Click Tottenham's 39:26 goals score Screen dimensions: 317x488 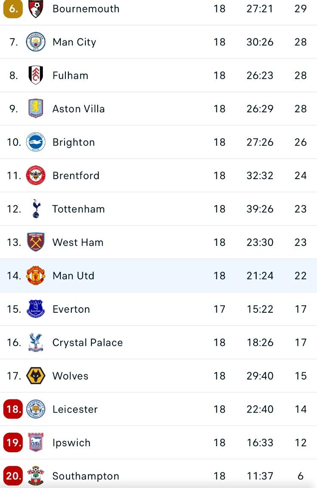coord(260,209)
